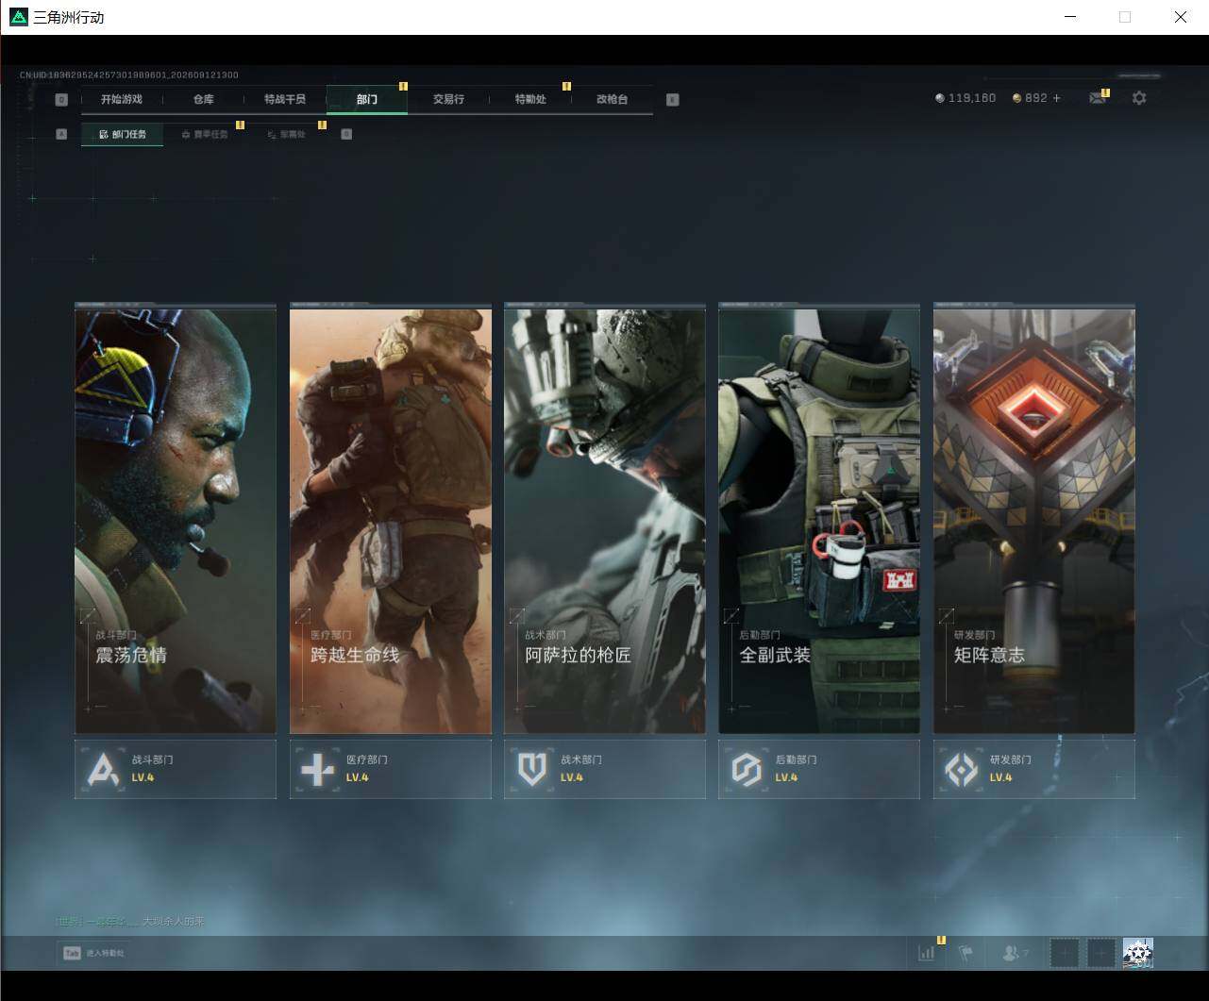
Task: Open the 矩阵意志 mission card
Action: 1034,519
